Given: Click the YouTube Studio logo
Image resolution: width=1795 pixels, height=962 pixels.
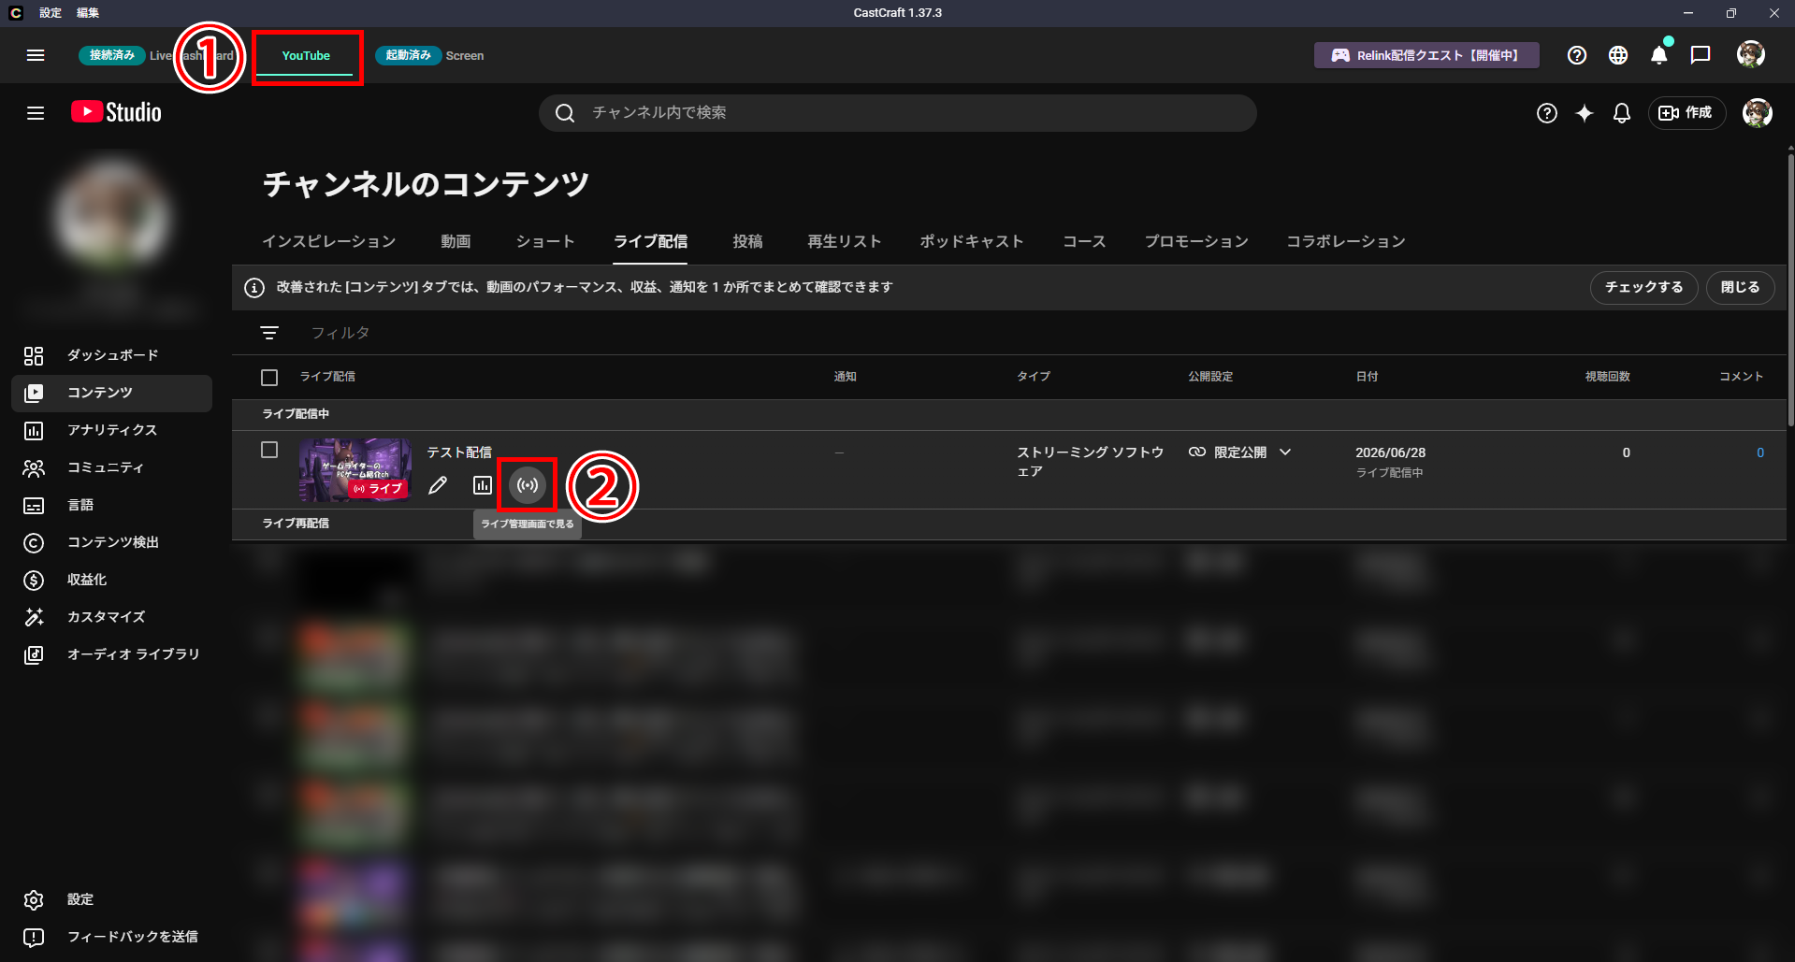Looking at the screenshot, I should pyautogui.click(x=116, y=112).
